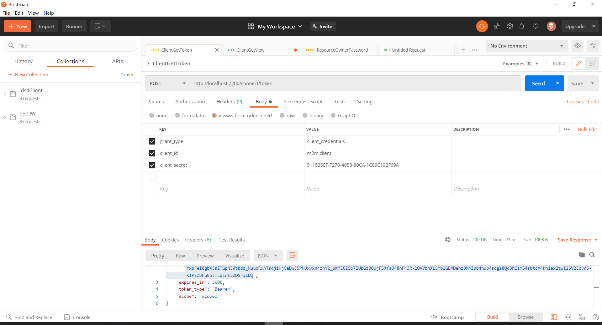Image resolution: width=602 pixels, height=325 pixels.
Task: Switch to the APIs tab
Action: click(118, 61)
